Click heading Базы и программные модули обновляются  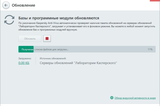(59, 18)
